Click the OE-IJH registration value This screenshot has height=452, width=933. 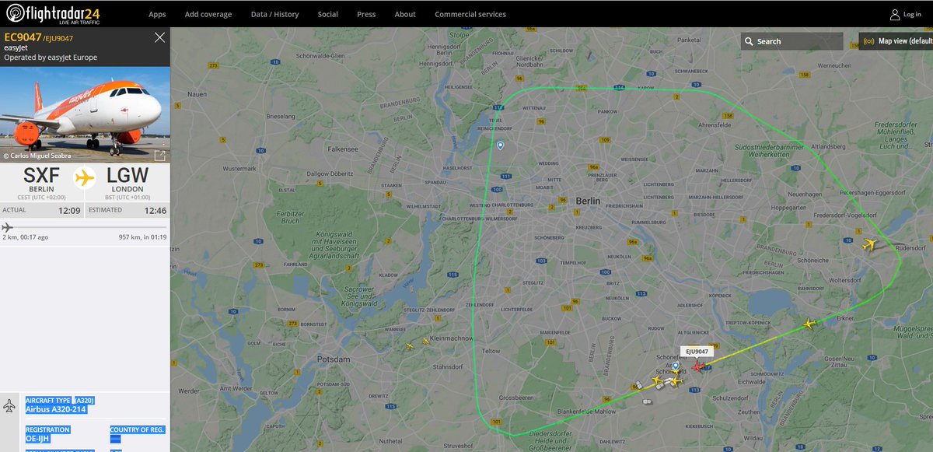(38, 440)
